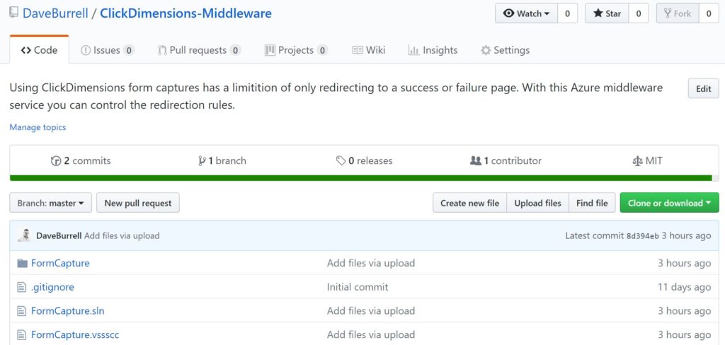Open commit message in FormCapture folder row

(371, 263)
